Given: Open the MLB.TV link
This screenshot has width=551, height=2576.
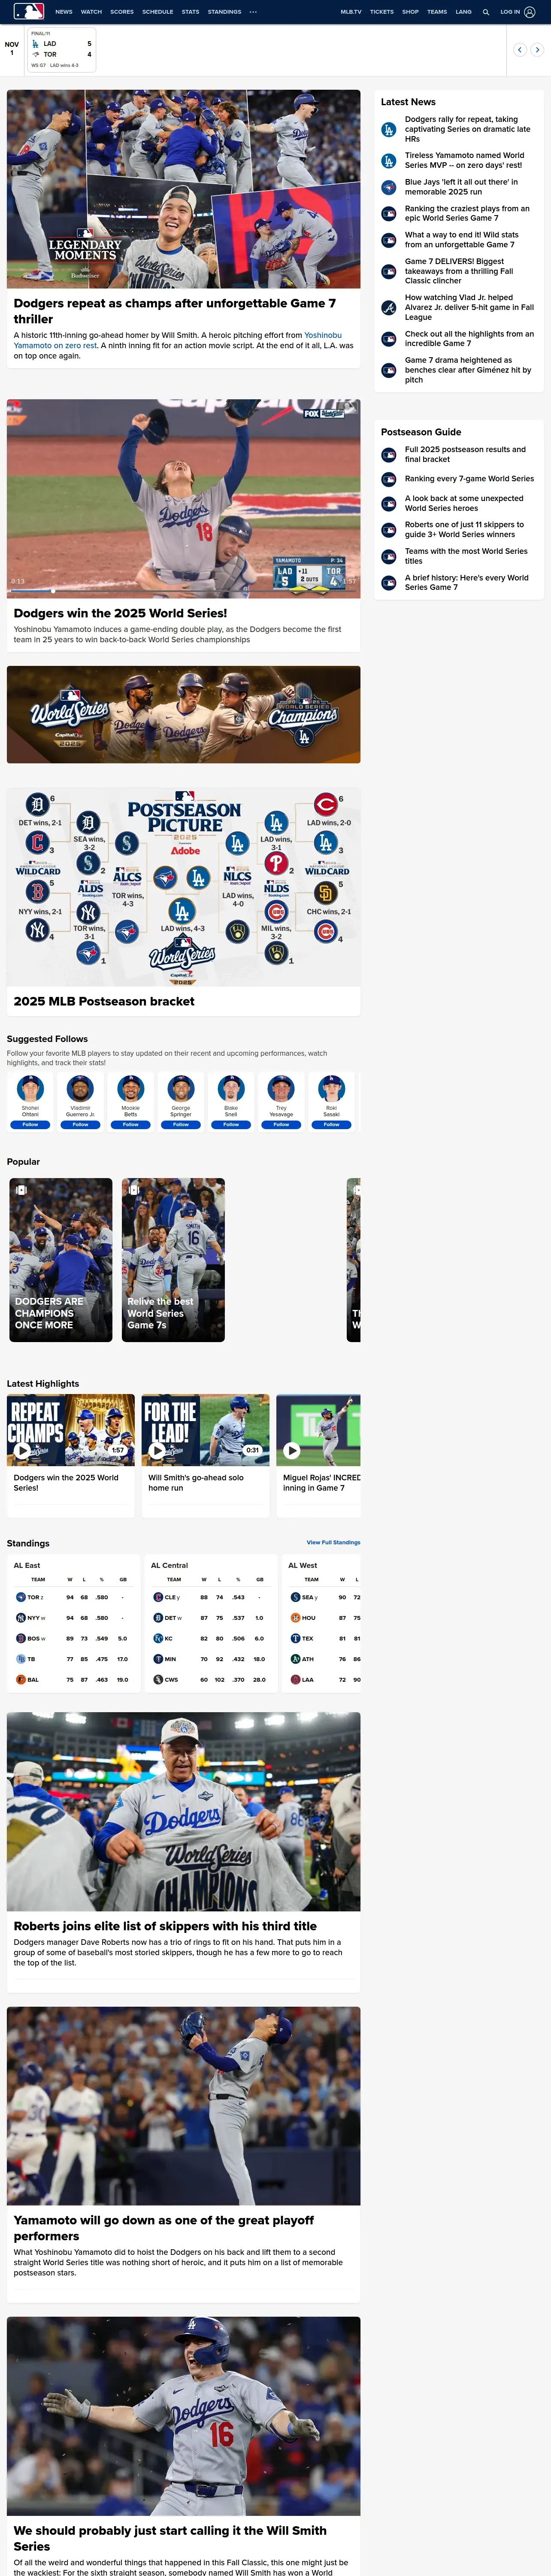Looking at the screenshot, I should 351,12.
